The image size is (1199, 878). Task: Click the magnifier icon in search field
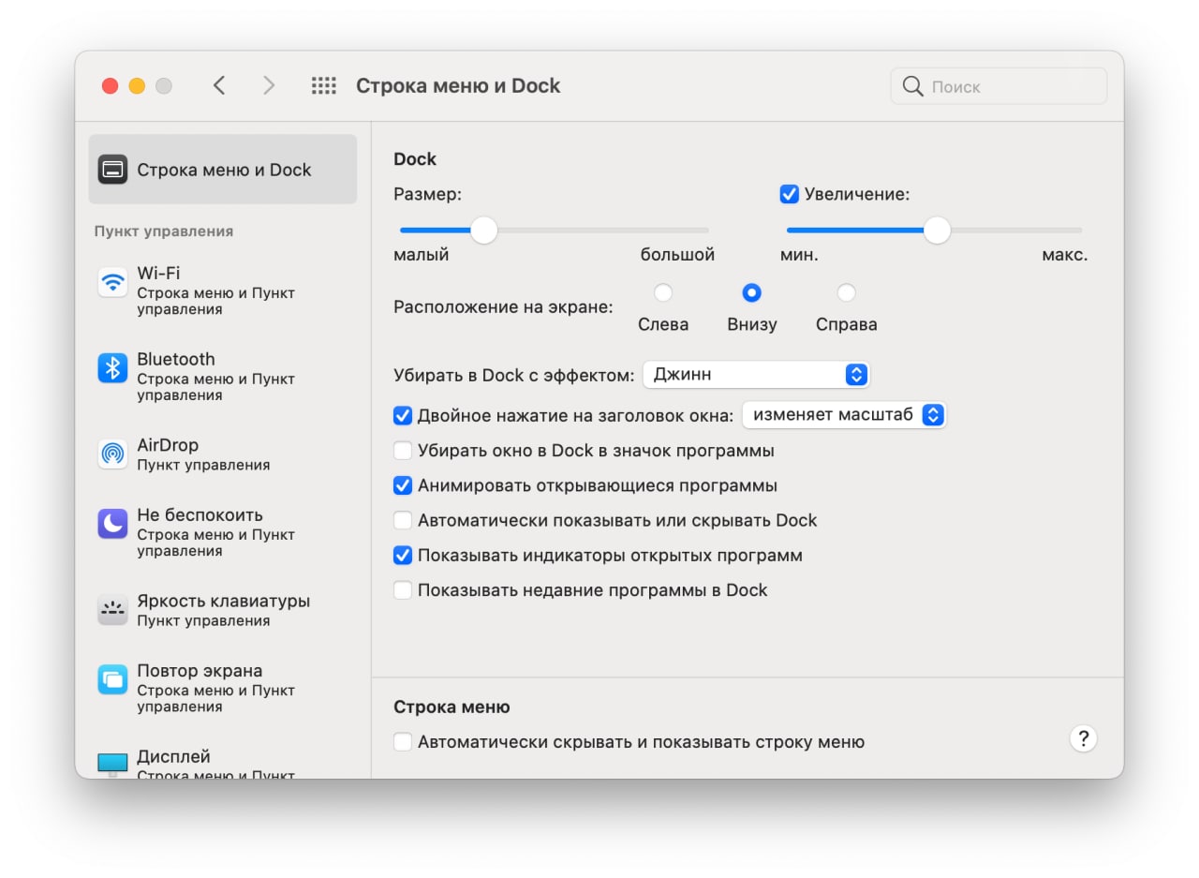point(912,86)
